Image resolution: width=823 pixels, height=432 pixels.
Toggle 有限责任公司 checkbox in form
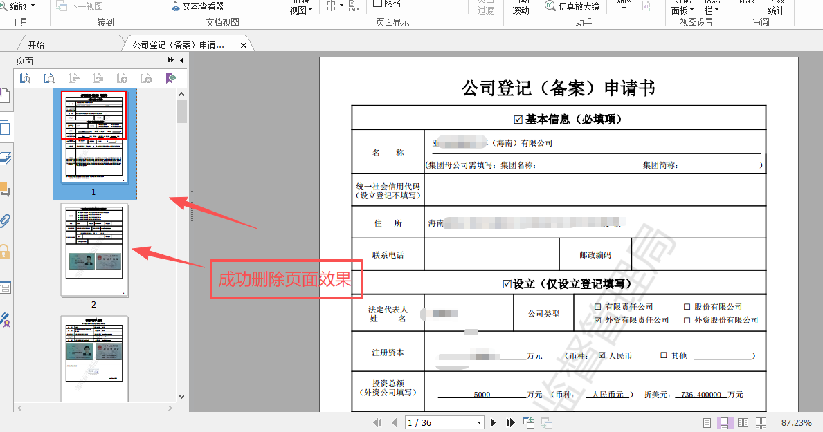point(597,307)
